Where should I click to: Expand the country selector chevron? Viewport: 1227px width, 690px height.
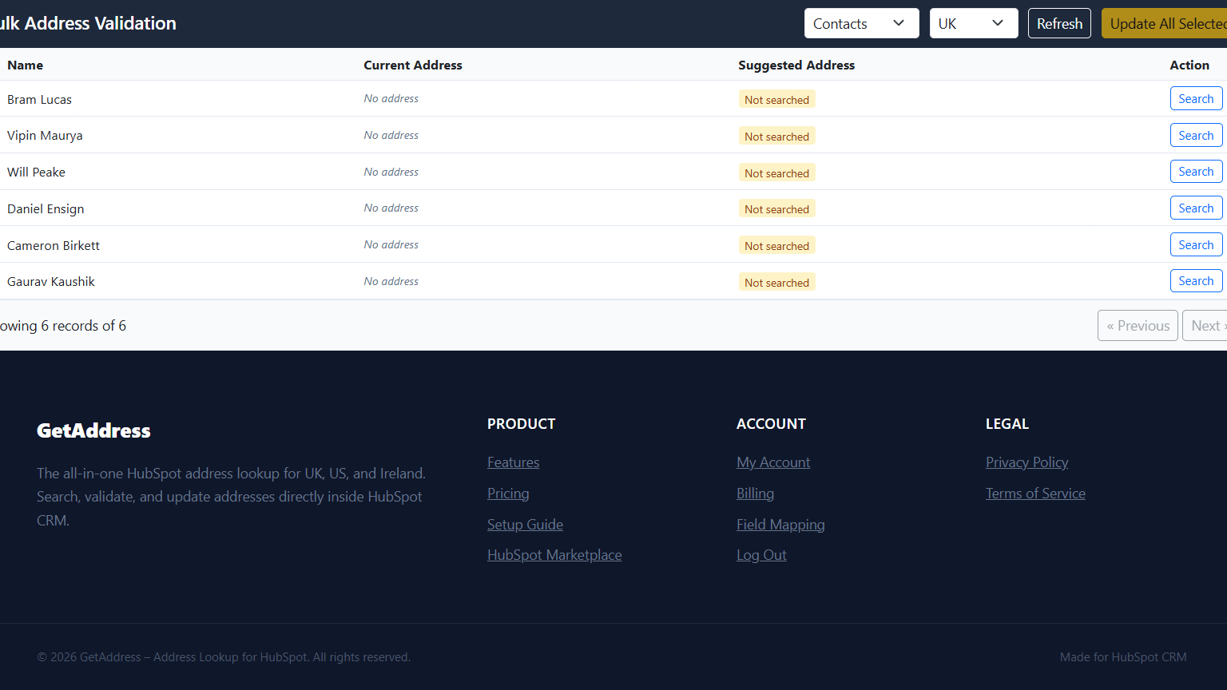click(996, 23)
